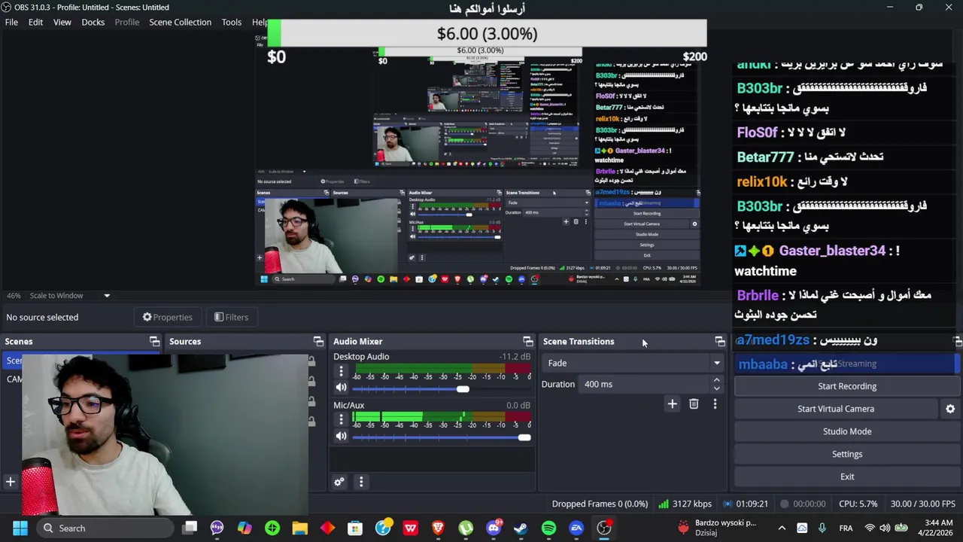963x542 pixels.
Task: Open Brave browser from taskbar
Action: [x=438, y=528]
